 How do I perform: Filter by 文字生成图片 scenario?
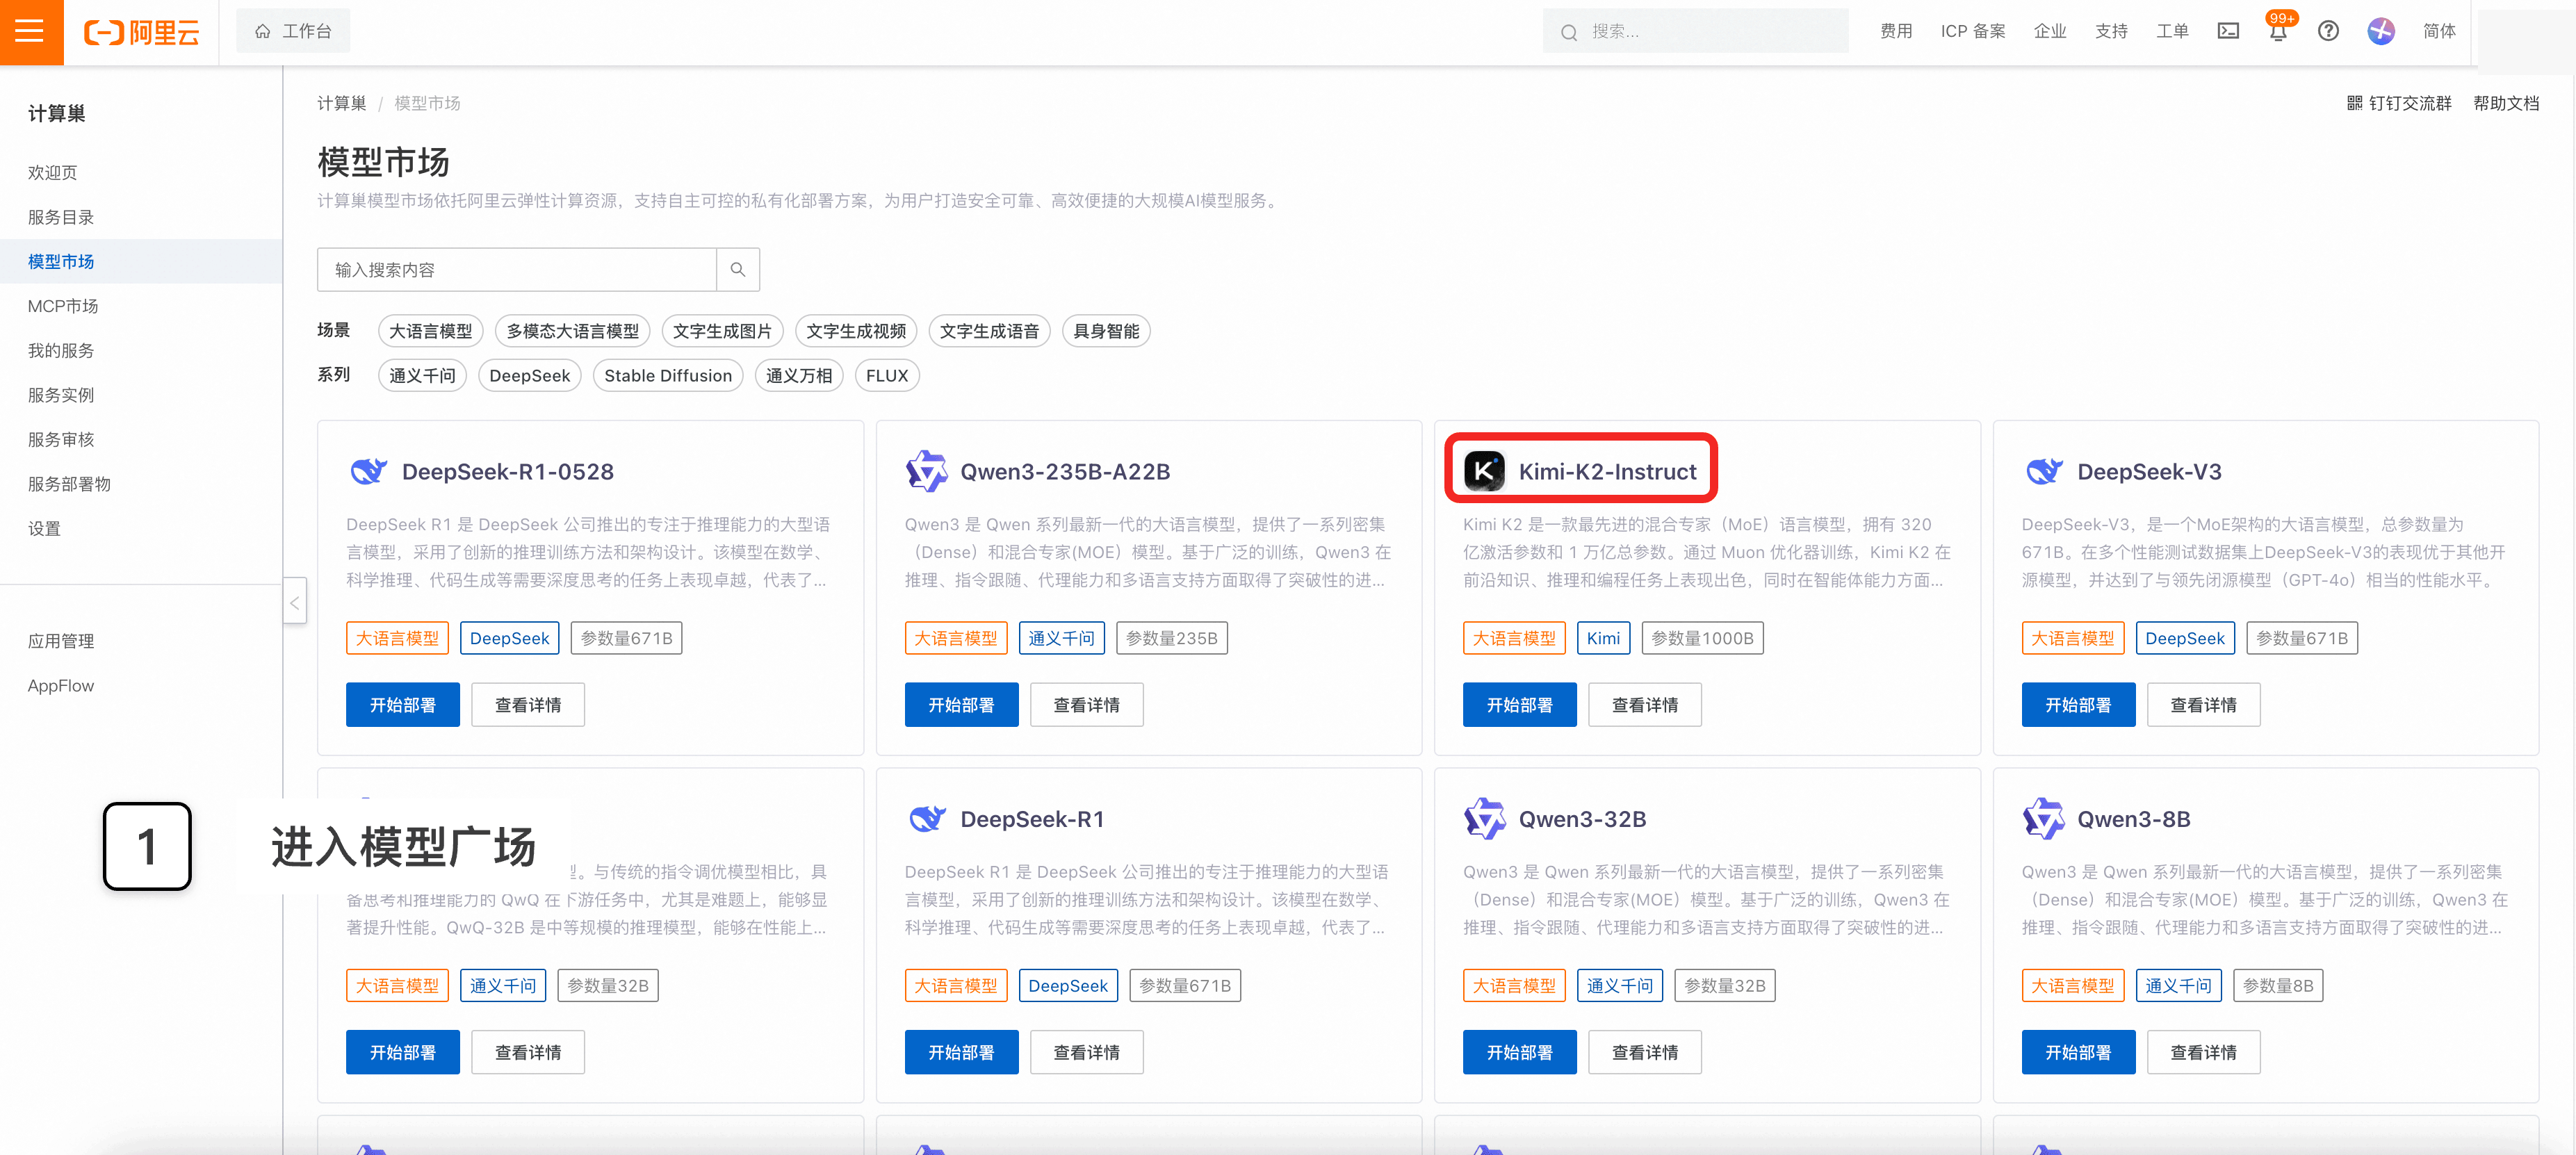(722, 331)
